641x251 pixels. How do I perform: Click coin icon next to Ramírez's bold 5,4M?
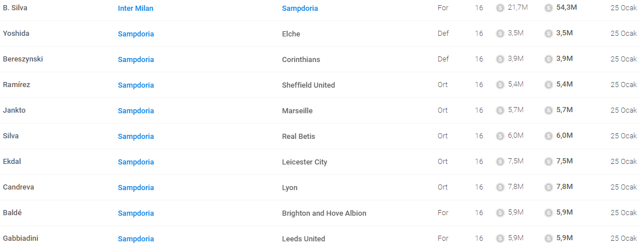[x=549, y=85]
